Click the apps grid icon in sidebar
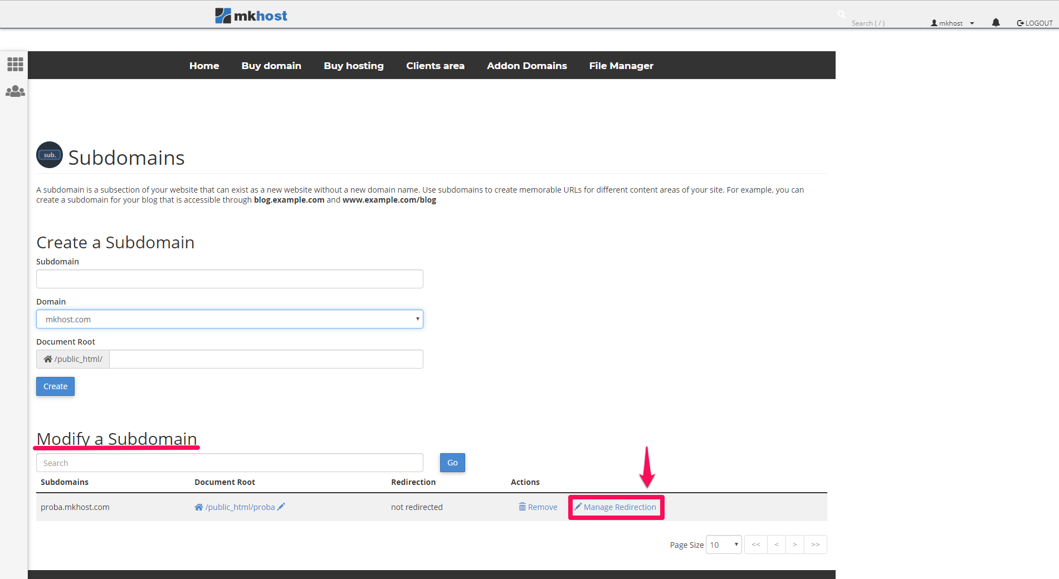 pos(15,64)
